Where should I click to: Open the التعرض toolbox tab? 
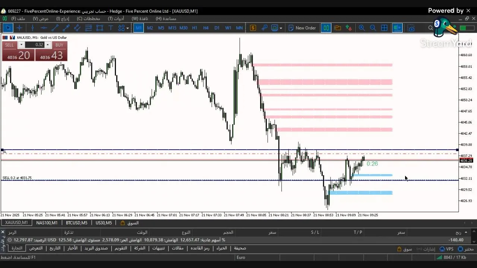click(x=36, y=248)
